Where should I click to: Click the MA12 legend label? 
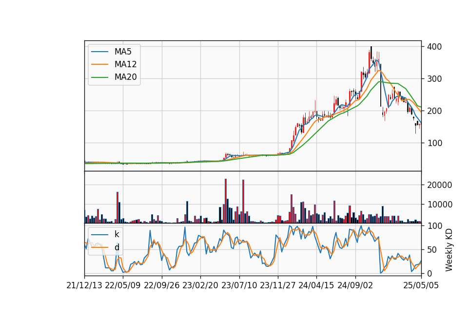coord(125,64)
